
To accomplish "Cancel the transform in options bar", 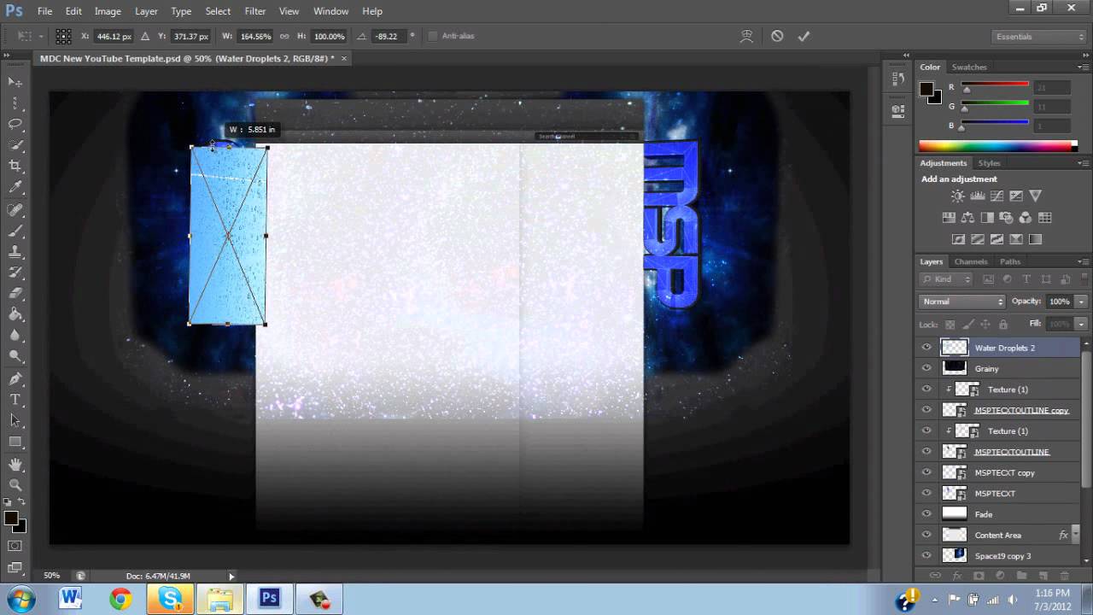I will 777,36.
